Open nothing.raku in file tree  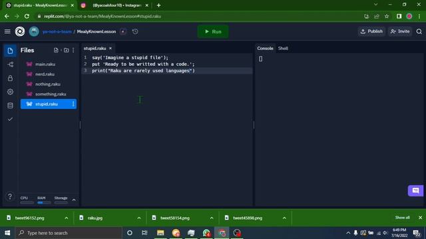49,84
